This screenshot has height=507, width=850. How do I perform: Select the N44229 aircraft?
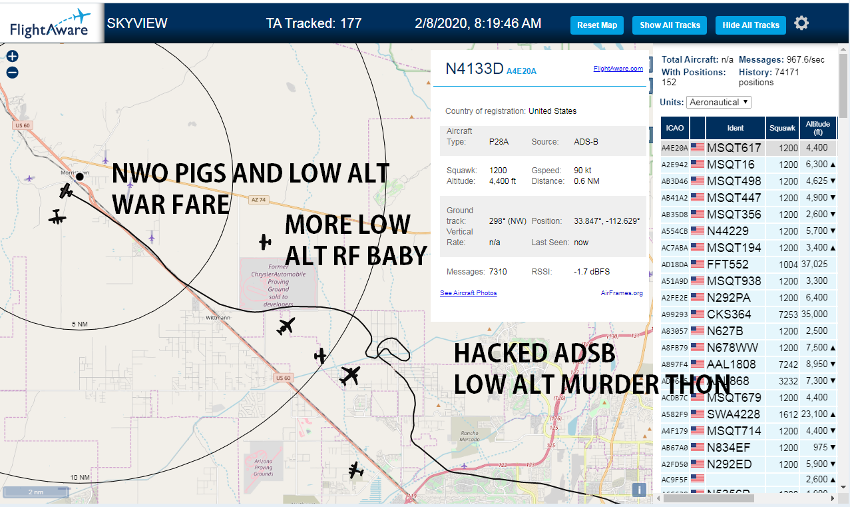click(x=748, y=231)
